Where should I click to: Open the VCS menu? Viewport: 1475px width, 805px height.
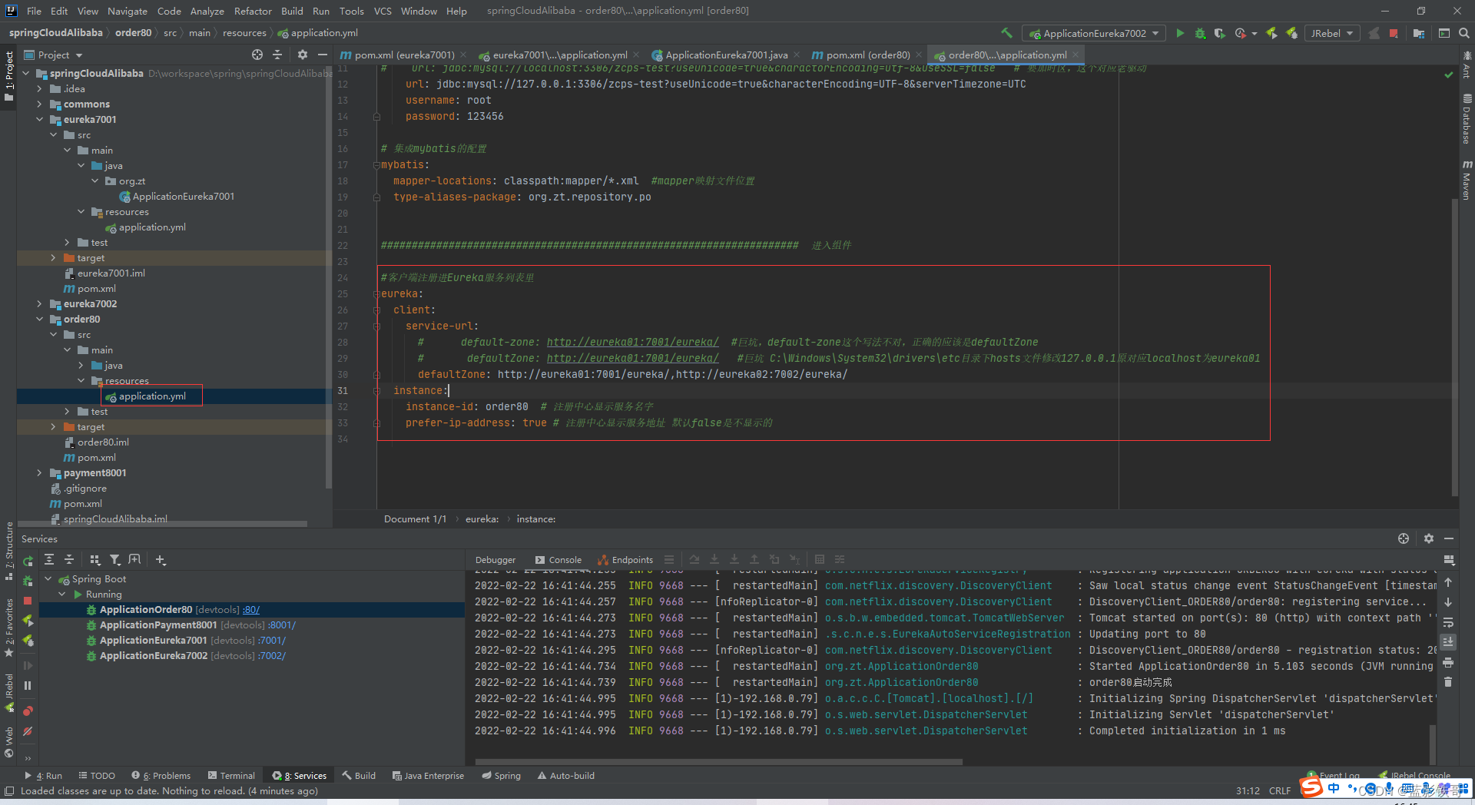click(x=383, y=11)
